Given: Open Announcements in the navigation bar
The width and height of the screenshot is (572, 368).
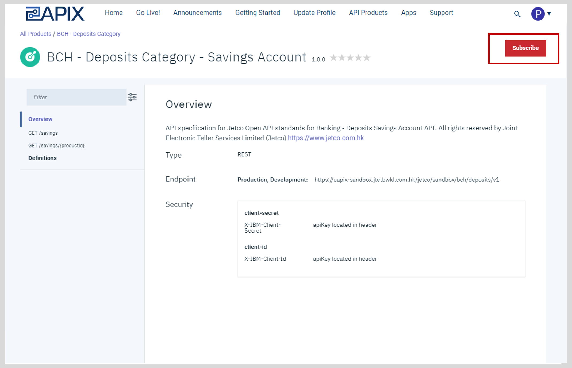Looking at the screenshot, I should [197, 13].
